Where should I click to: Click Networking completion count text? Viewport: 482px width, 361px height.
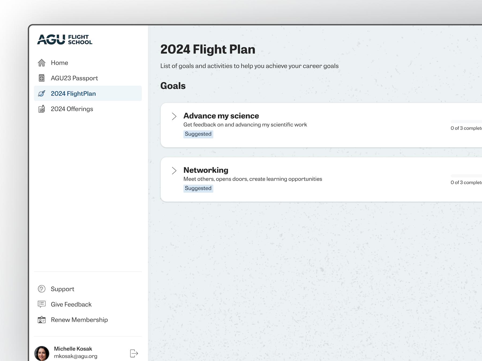[466, 182]
